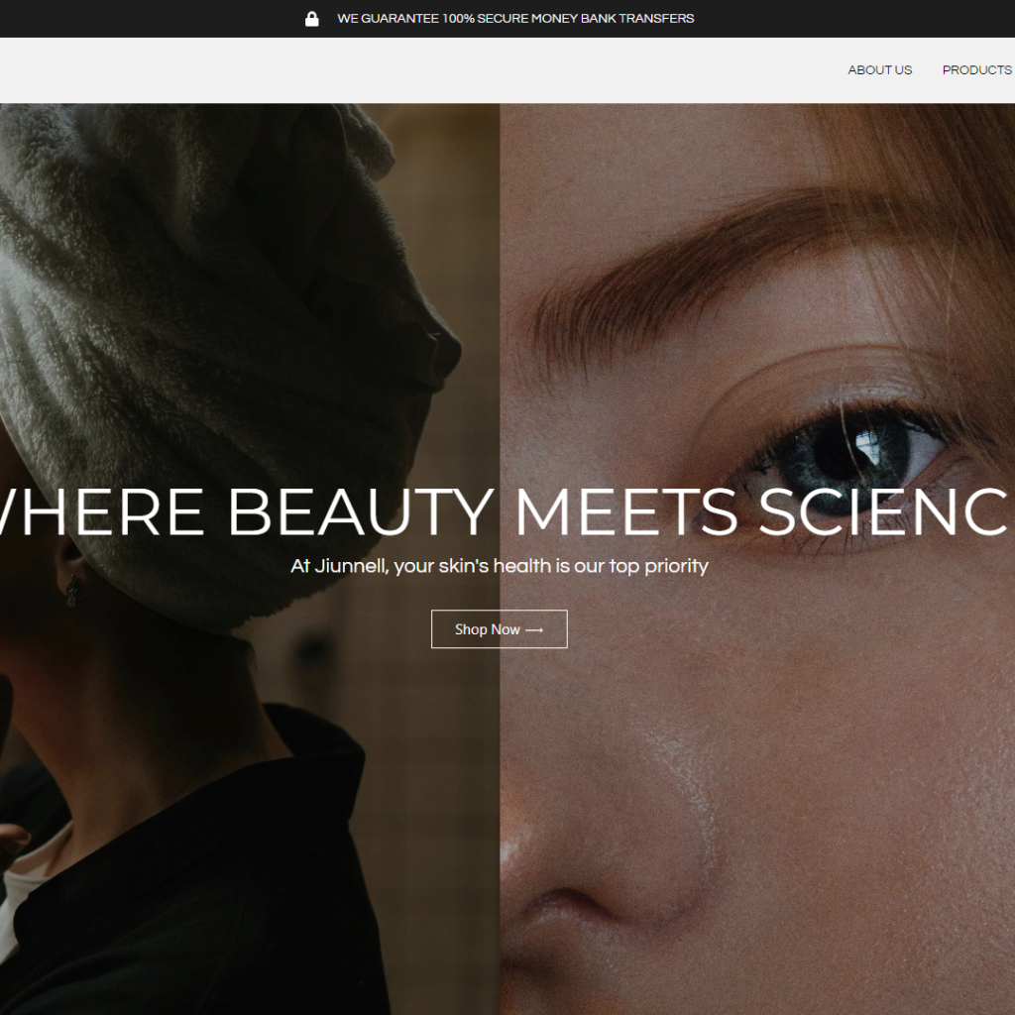Click the Jiunnell skin health tagline
The image size is (1015, 1015).
[x=500, y=566]
